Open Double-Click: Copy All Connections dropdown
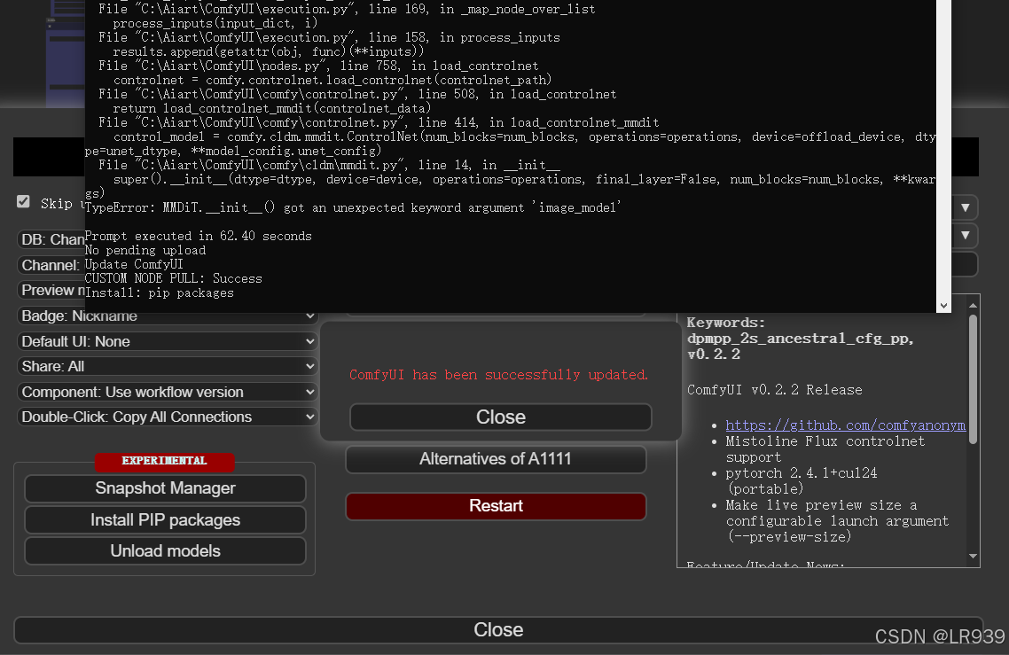 pos(168,417)
